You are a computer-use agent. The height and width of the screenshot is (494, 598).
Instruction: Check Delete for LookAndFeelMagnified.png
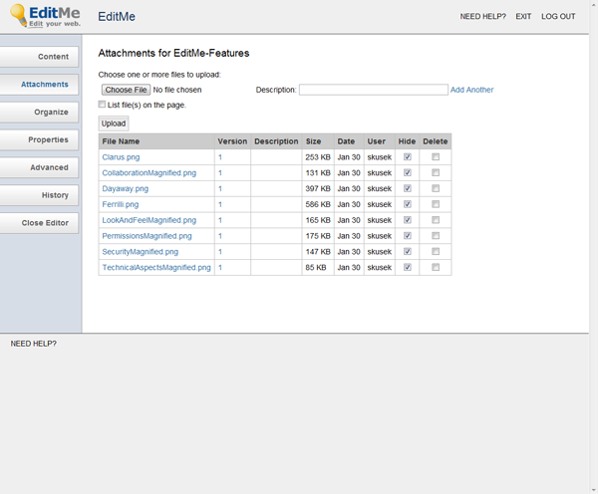(x=436, y=220)
